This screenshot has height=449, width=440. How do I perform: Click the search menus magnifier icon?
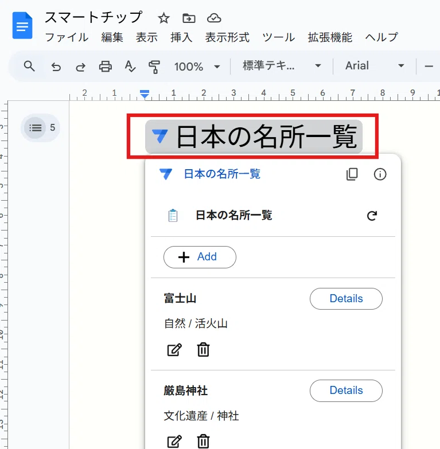coord(29,67)
